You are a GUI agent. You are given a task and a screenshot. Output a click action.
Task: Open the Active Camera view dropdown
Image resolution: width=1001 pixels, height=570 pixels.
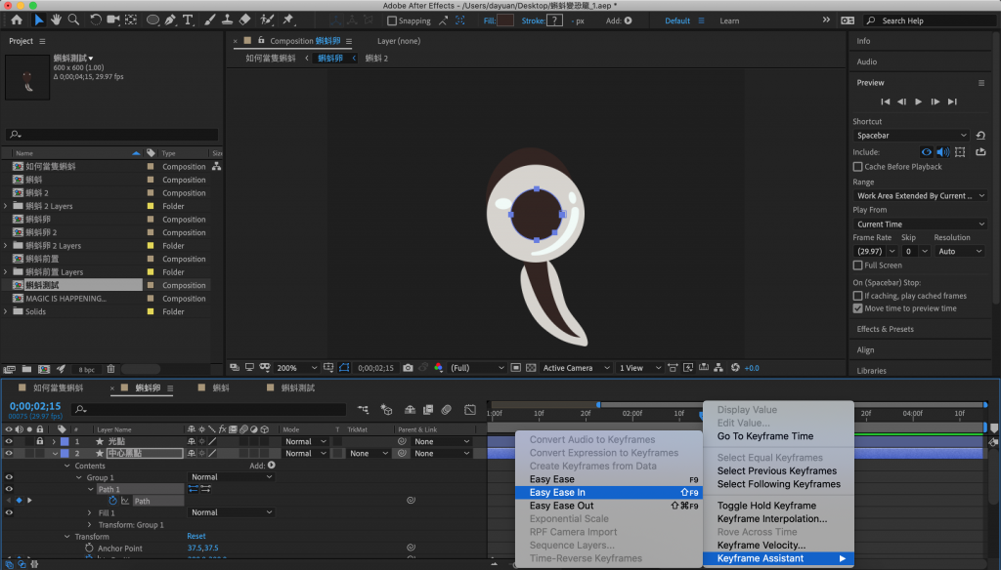[574, 368]
